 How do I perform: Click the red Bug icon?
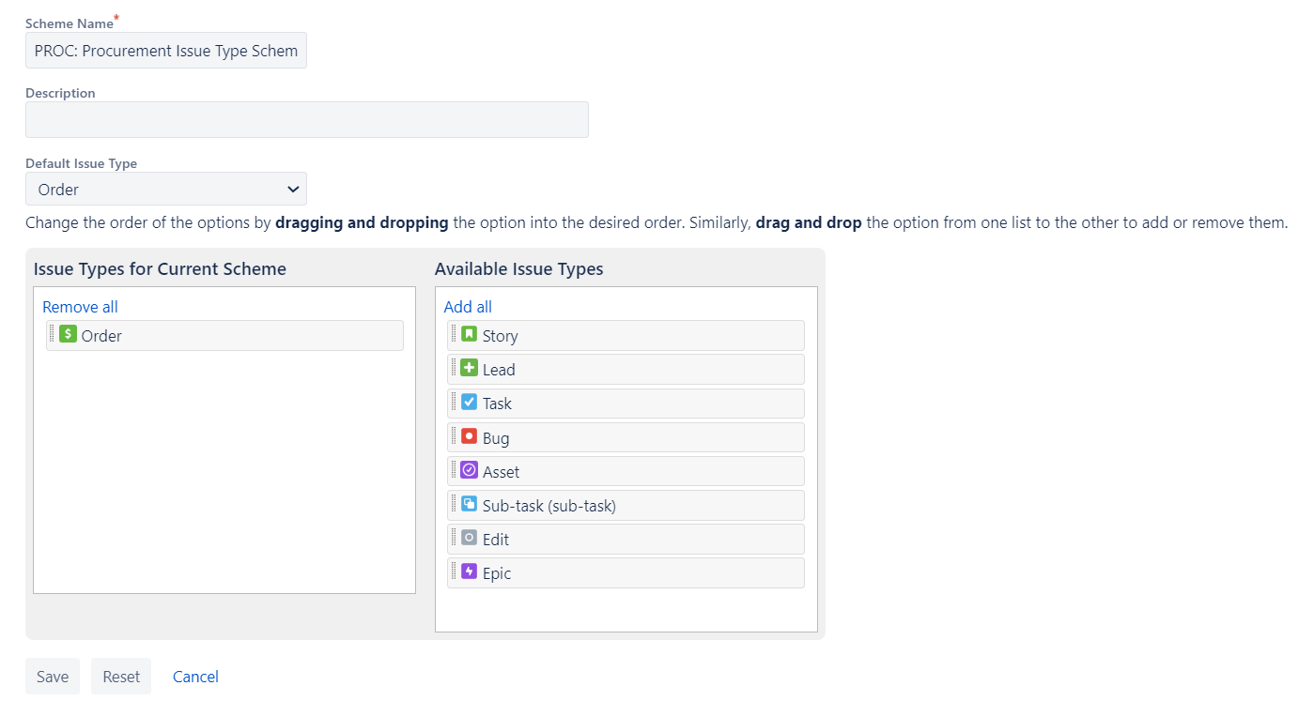(x=469, y=436)
